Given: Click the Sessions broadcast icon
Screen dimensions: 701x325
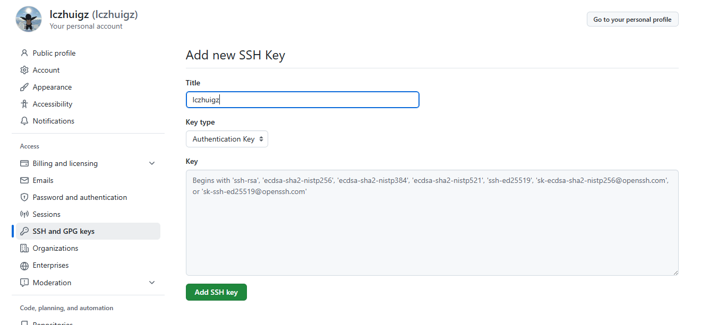Looking at the screenshot, I should coord(24,214).
